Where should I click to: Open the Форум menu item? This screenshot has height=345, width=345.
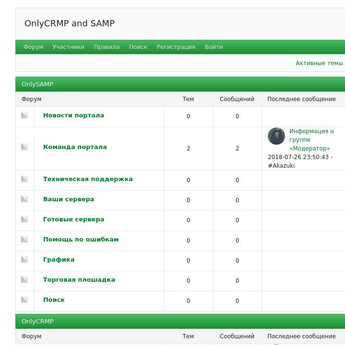[33, 47]
